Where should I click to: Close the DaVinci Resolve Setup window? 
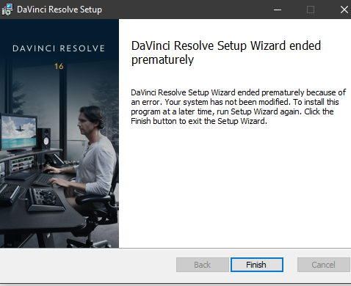click(344, 10)
